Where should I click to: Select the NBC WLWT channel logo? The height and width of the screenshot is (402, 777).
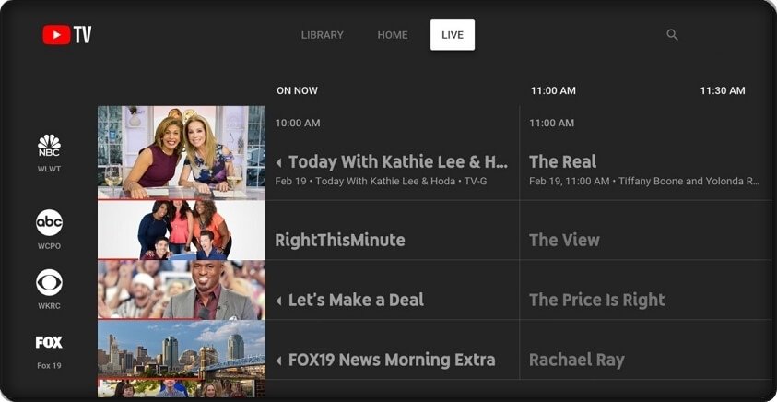click(49, 146)
